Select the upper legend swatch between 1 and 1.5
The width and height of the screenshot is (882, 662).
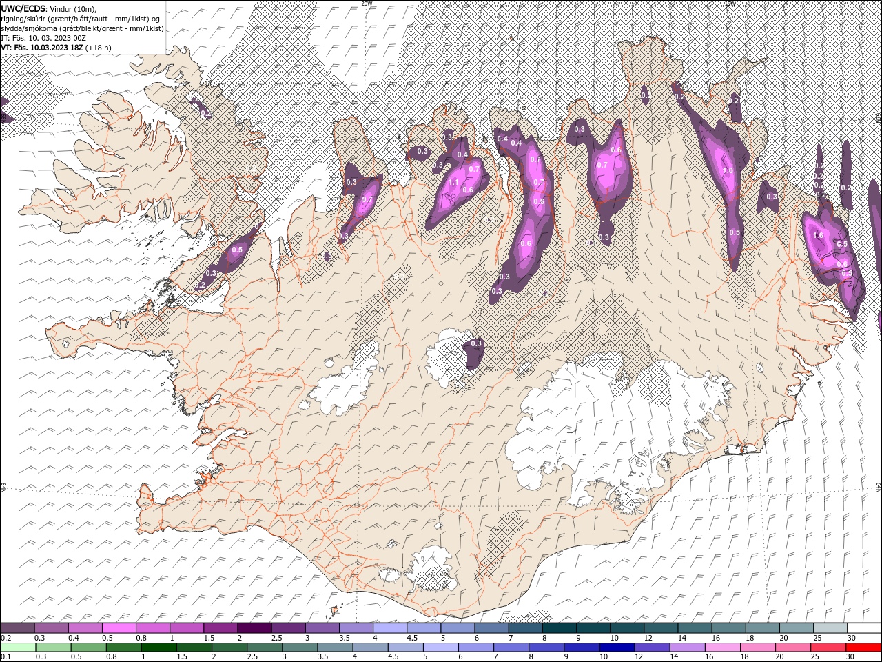click(187, 628)
